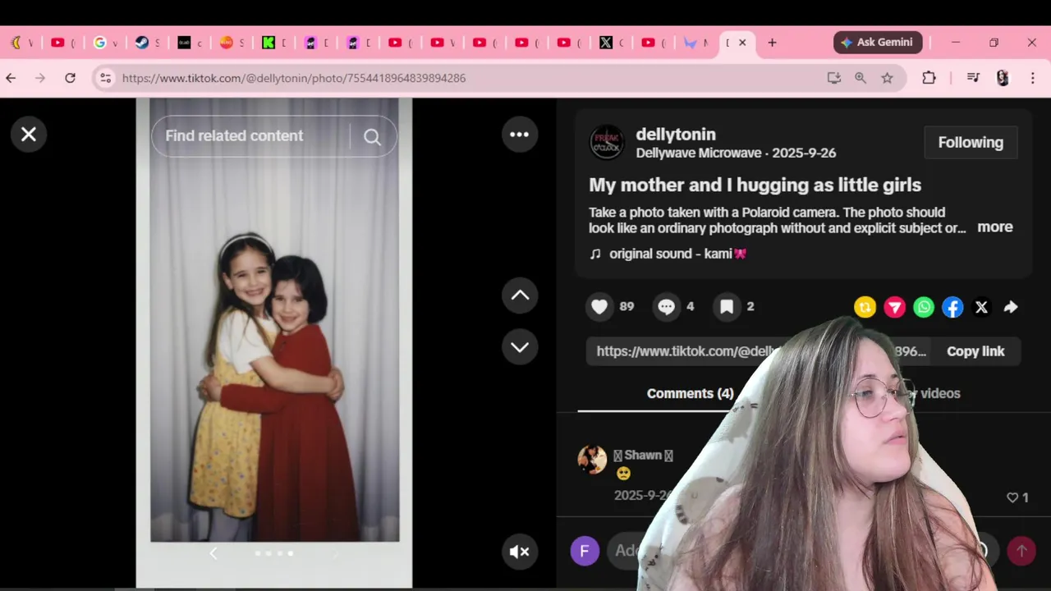Click the Ask Gemini button
The width and height of the screenshot is (1051, 591).
pos(878,43)
